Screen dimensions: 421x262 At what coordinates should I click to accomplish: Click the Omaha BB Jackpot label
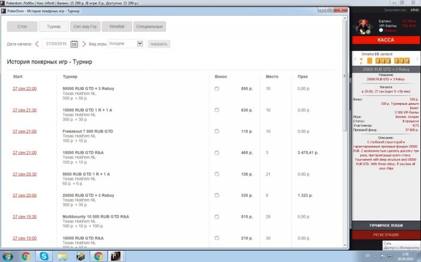pos(377,54)
